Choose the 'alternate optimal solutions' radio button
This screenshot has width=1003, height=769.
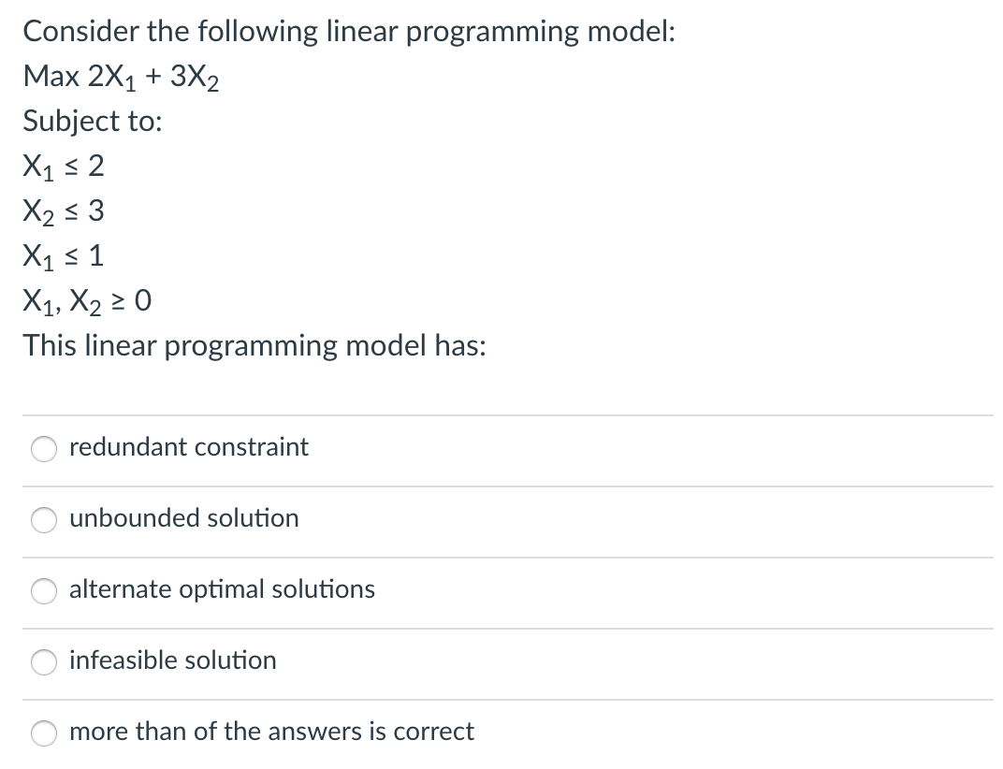pos(44,590)
